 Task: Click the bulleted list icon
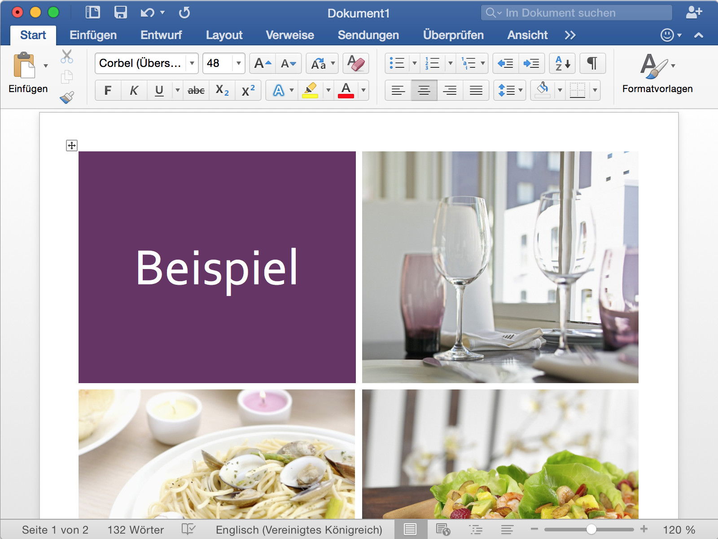pos(397,63)
